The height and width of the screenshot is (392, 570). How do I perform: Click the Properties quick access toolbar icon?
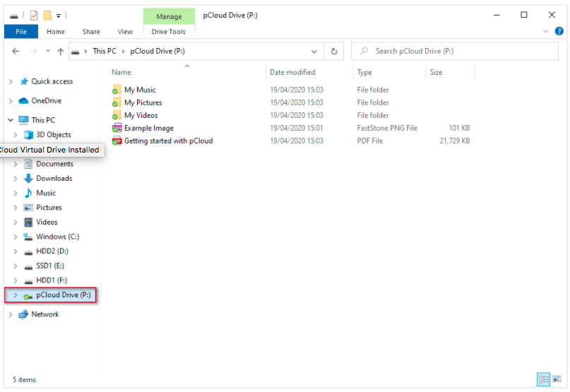[34, 16]
